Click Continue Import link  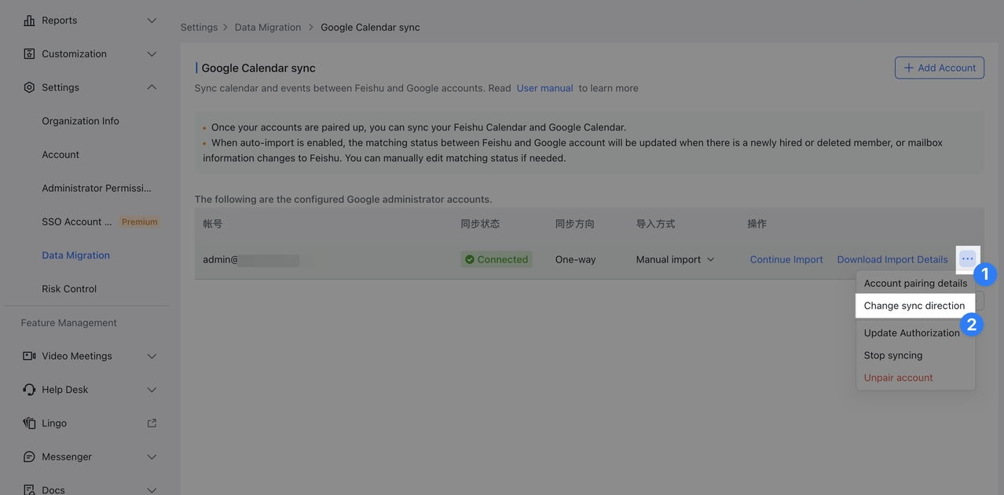point(786,259)
